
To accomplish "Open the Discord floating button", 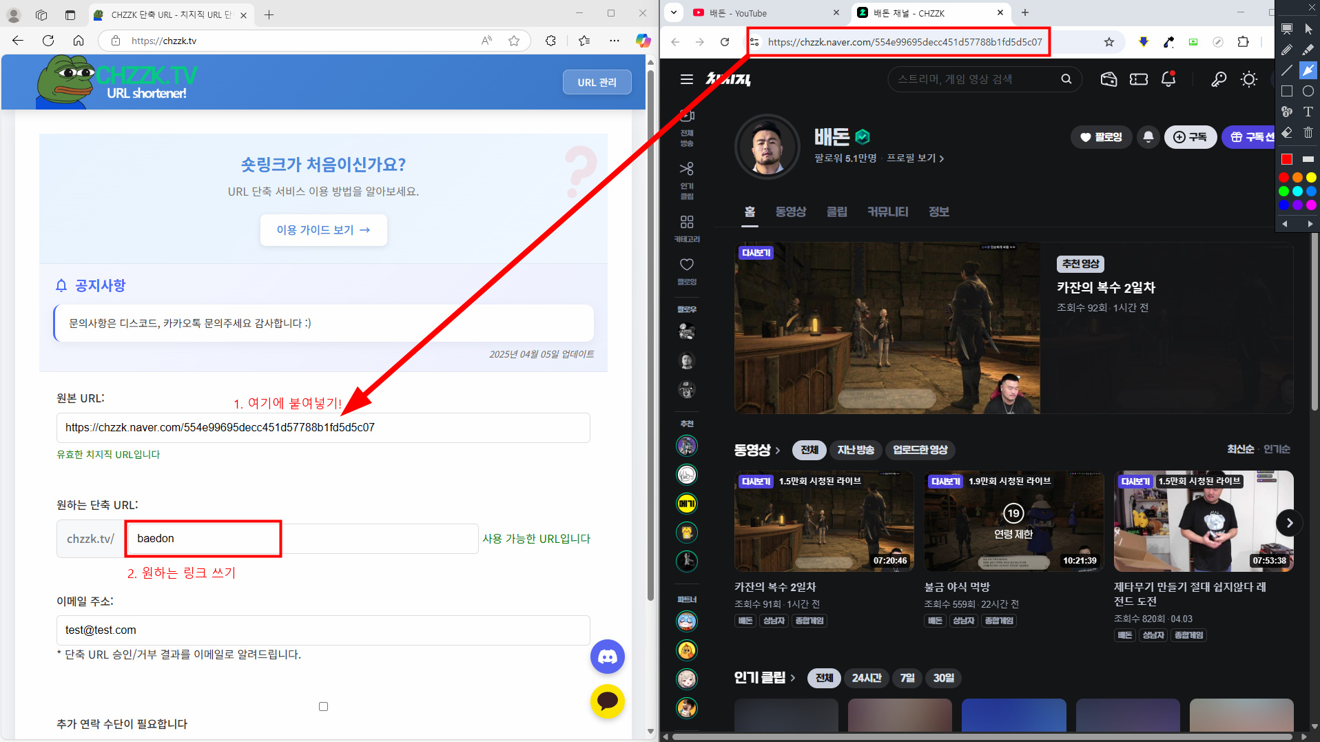I will coord(608,657).
